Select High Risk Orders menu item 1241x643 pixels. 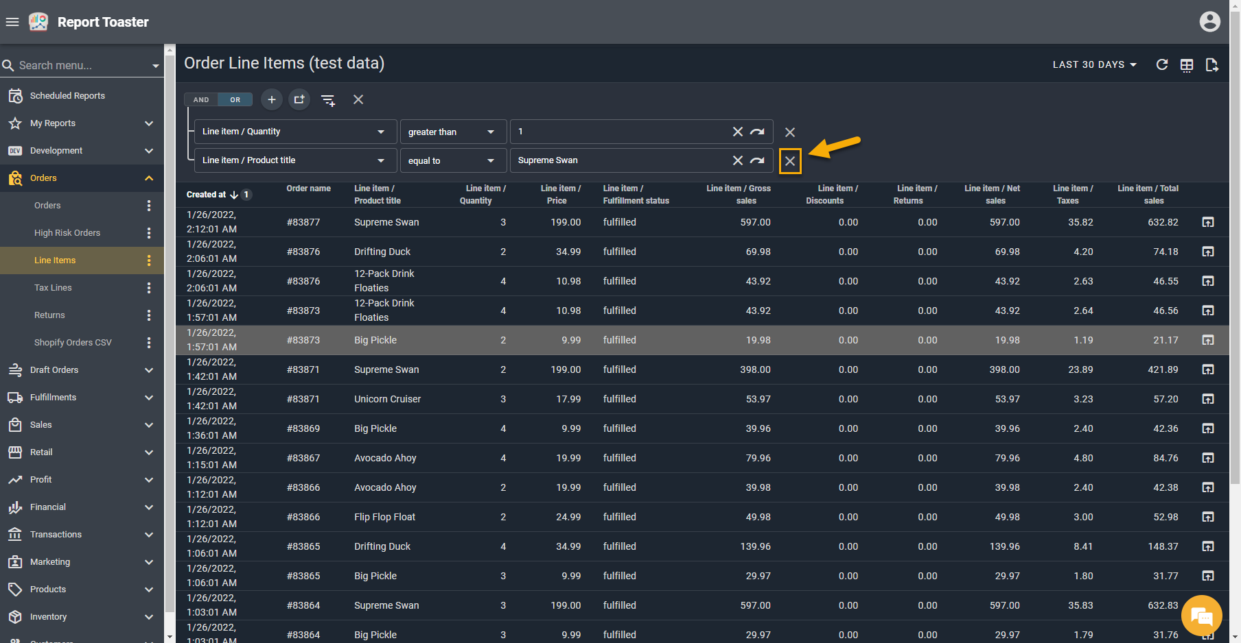[x=67, y=233]
